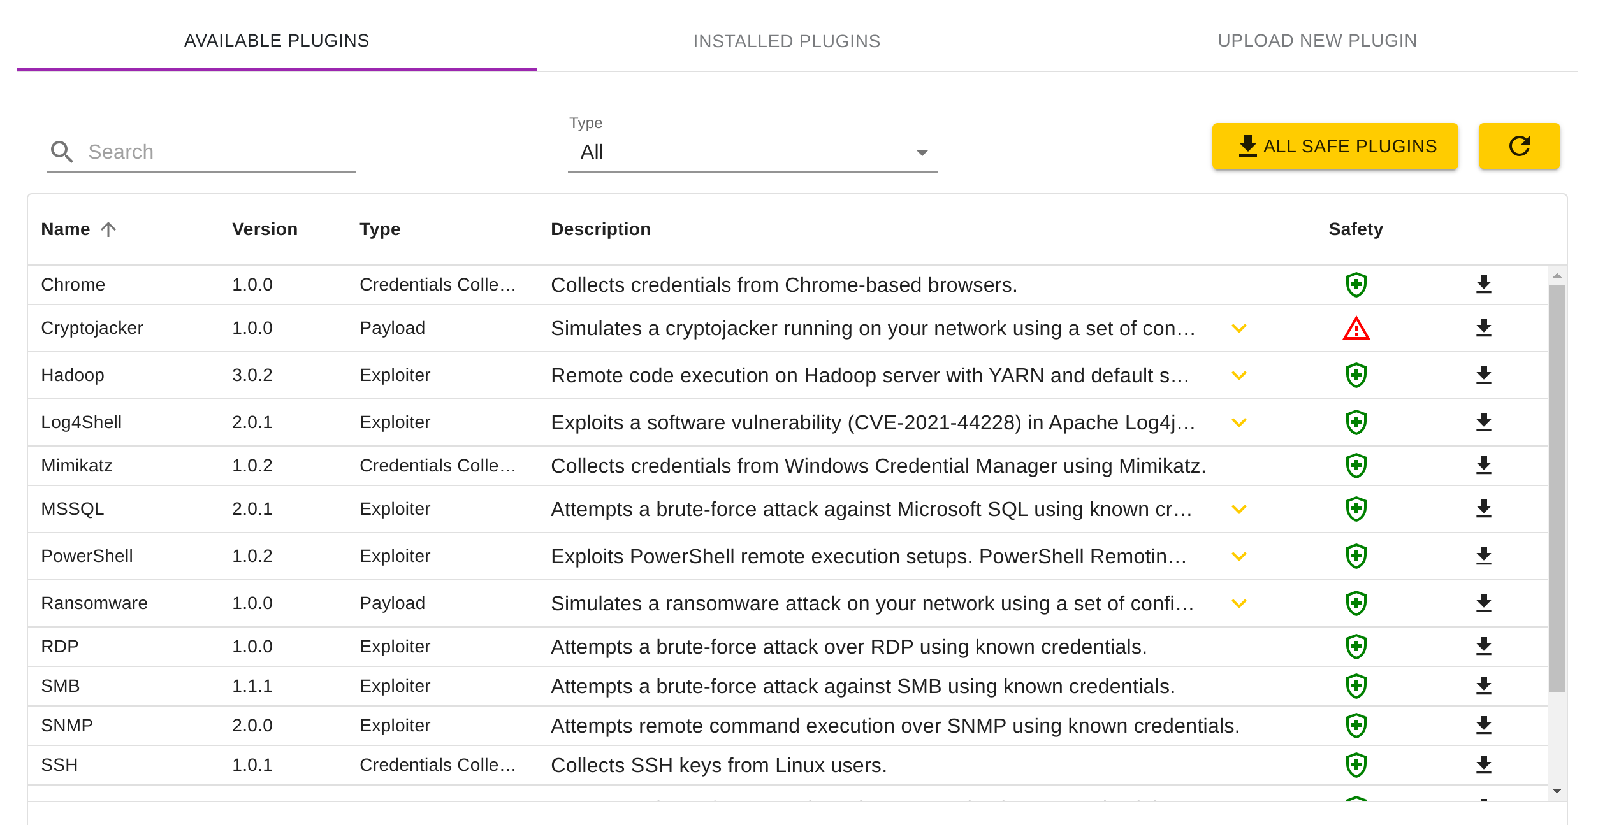This screenshot has width=1605, height=825.
Task: Click the All Safe Plugins button
Action: pos(1335,146)
